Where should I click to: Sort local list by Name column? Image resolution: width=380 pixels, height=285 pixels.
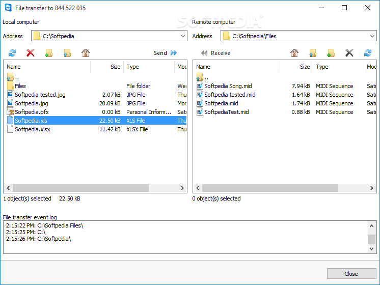tap(47, 67)
